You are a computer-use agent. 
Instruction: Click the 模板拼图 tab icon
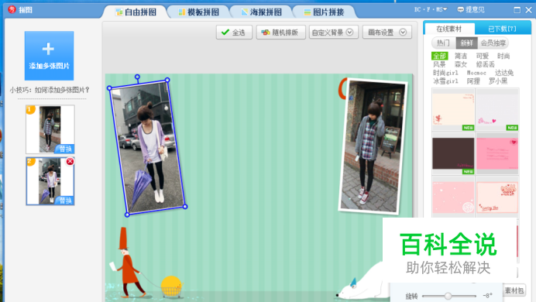(182, 12)
